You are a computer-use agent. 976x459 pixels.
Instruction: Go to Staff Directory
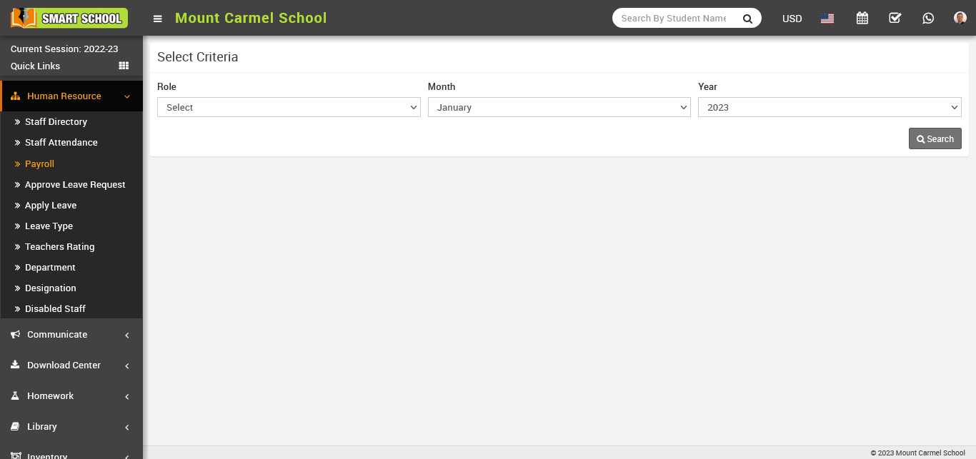point(56,122)
